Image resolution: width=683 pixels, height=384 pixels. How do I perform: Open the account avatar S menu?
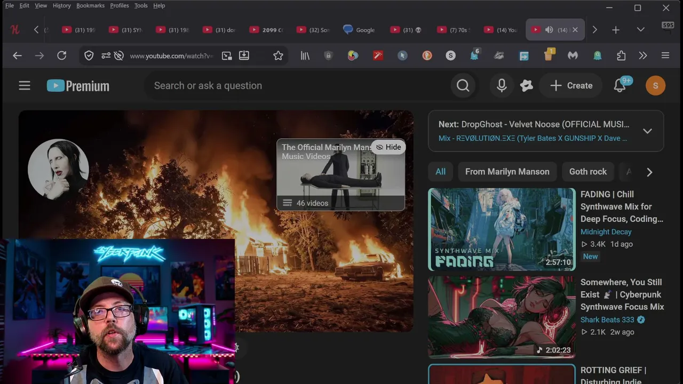coord(655,85)
